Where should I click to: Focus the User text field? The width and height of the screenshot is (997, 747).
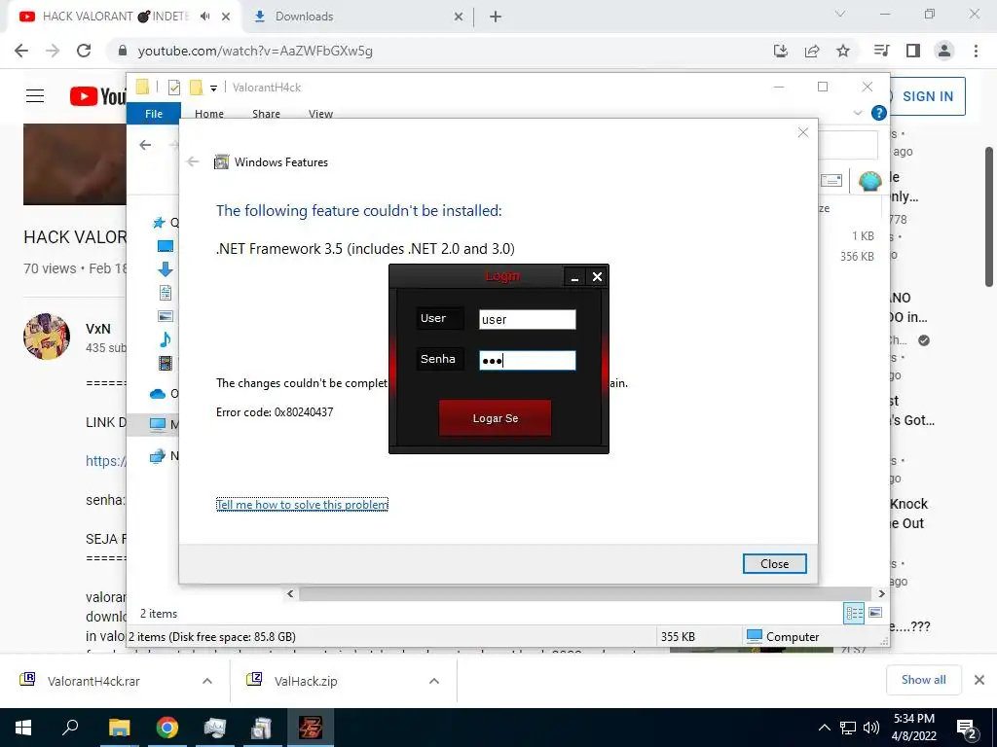527,319
